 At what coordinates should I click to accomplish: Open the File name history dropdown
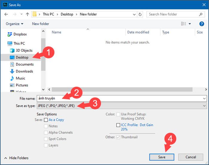coord(204,99)
